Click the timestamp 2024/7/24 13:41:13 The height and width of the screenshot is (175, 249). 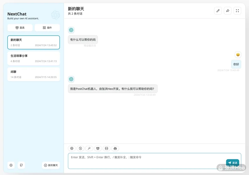(x=46, y=61)
